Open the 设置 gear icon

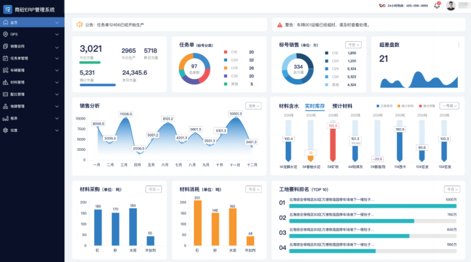click(5, 130)
